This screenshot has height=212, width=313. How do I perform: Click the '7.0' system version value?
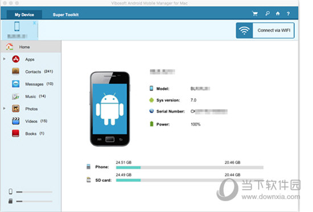(x=193, y=100)
